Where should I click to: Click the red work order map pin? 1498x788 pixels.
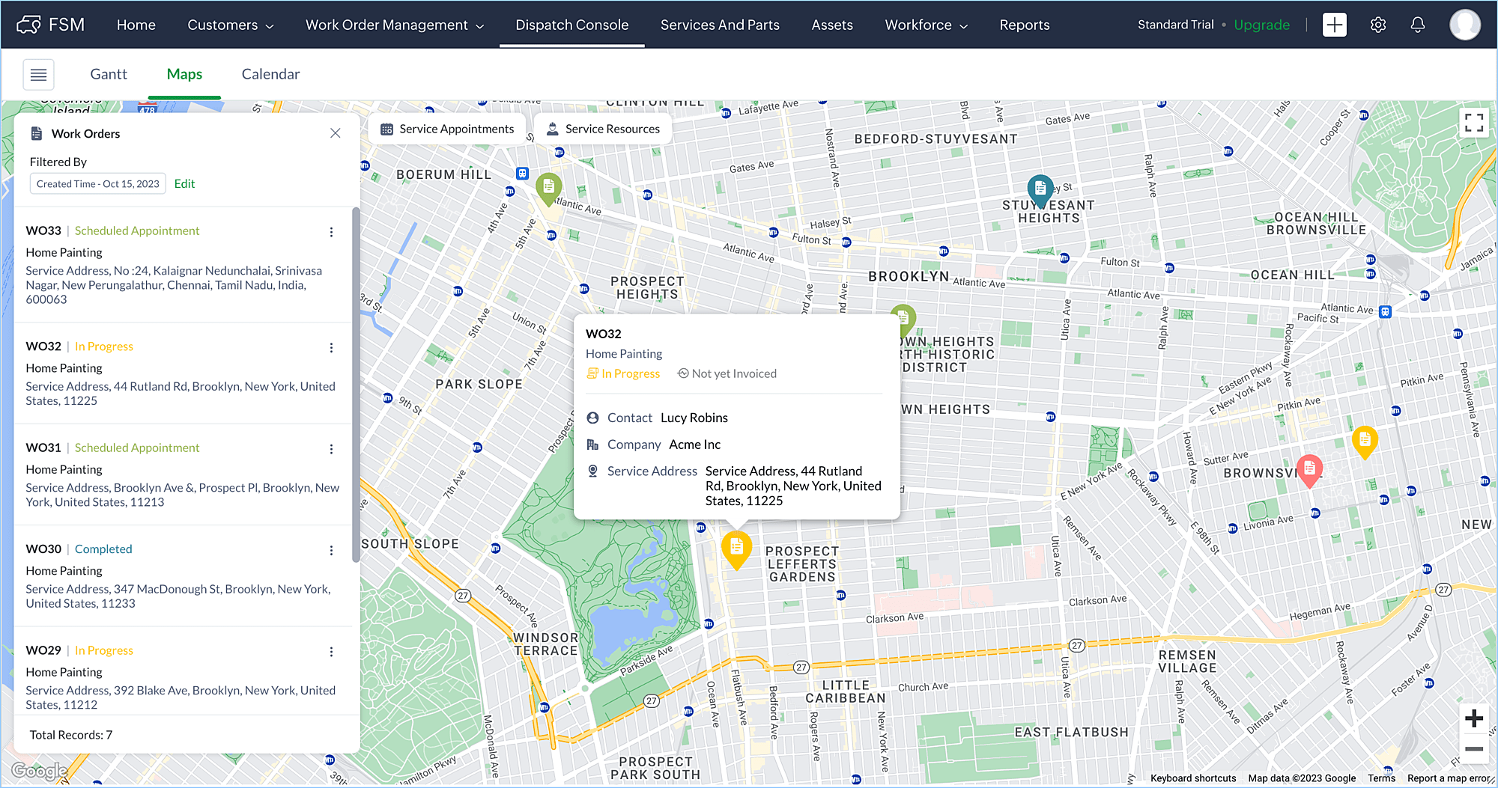coord(1309,470)
